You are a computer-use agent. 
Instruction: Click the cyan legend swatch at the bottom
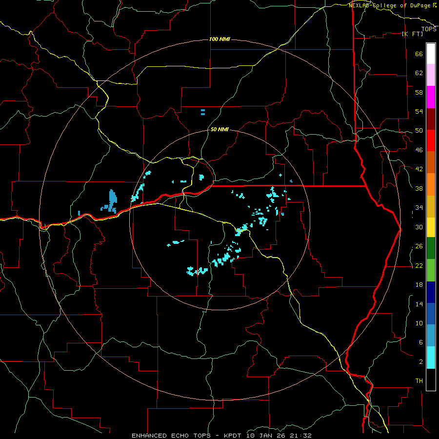[431, 358]
